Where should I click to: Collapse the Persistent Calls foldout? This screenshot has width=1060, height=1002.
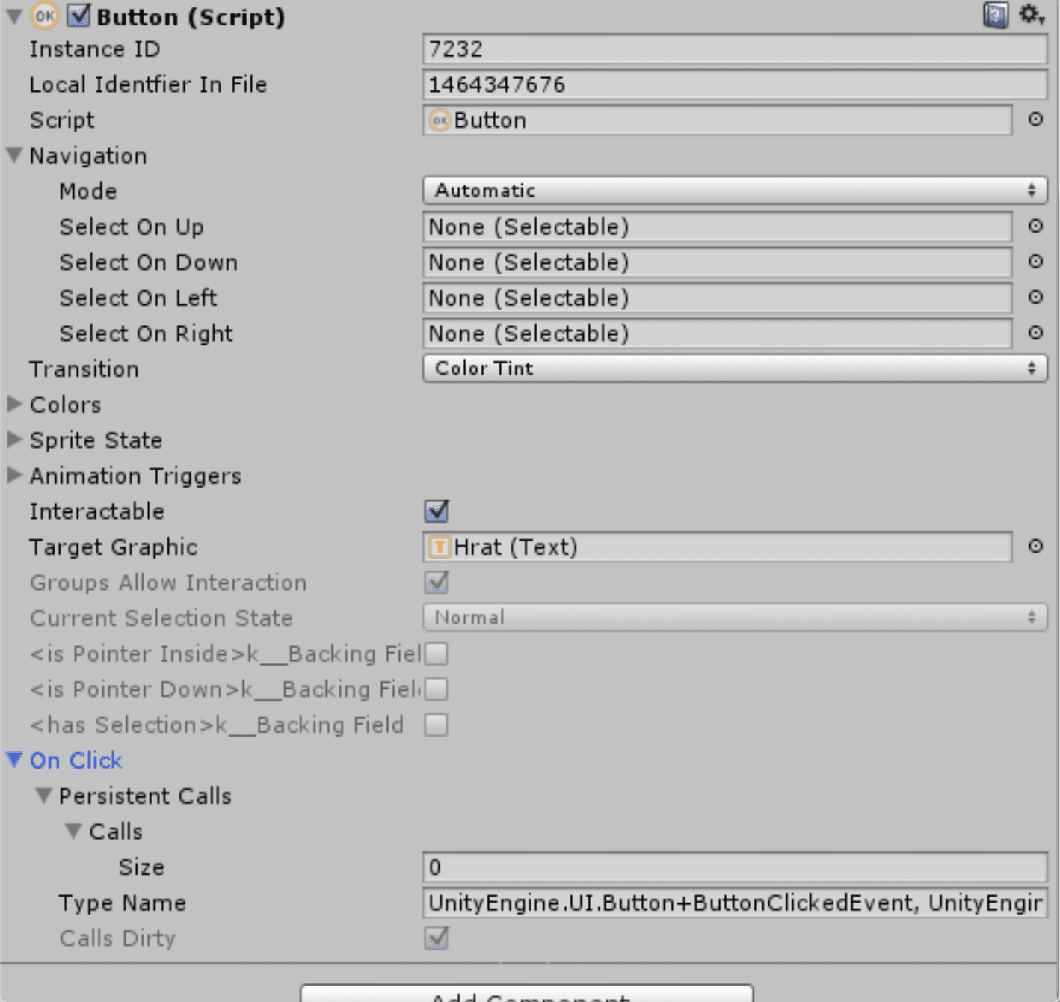[x=44, y=796]
